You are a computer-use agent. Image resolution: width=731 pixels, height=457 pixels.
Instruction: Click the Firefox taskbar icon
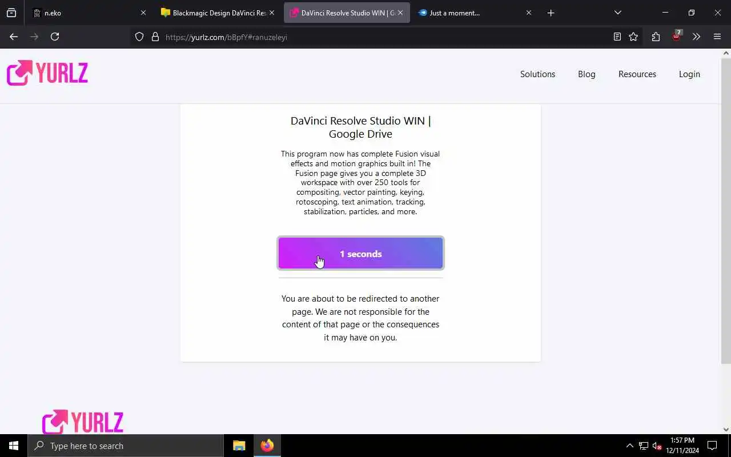click(x=267, y=446)
